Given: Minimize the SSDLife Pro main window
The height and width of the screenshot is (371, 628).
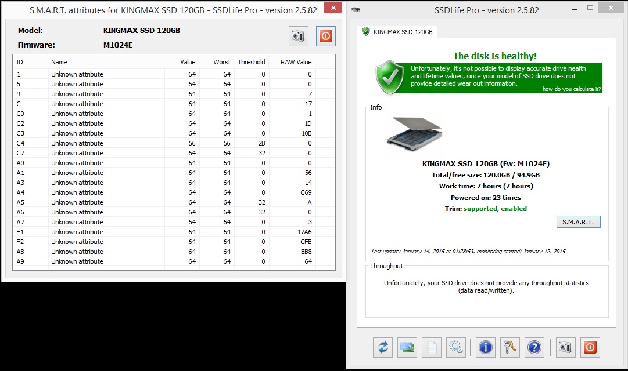Looking at the screenshot, I should [575, 8].
